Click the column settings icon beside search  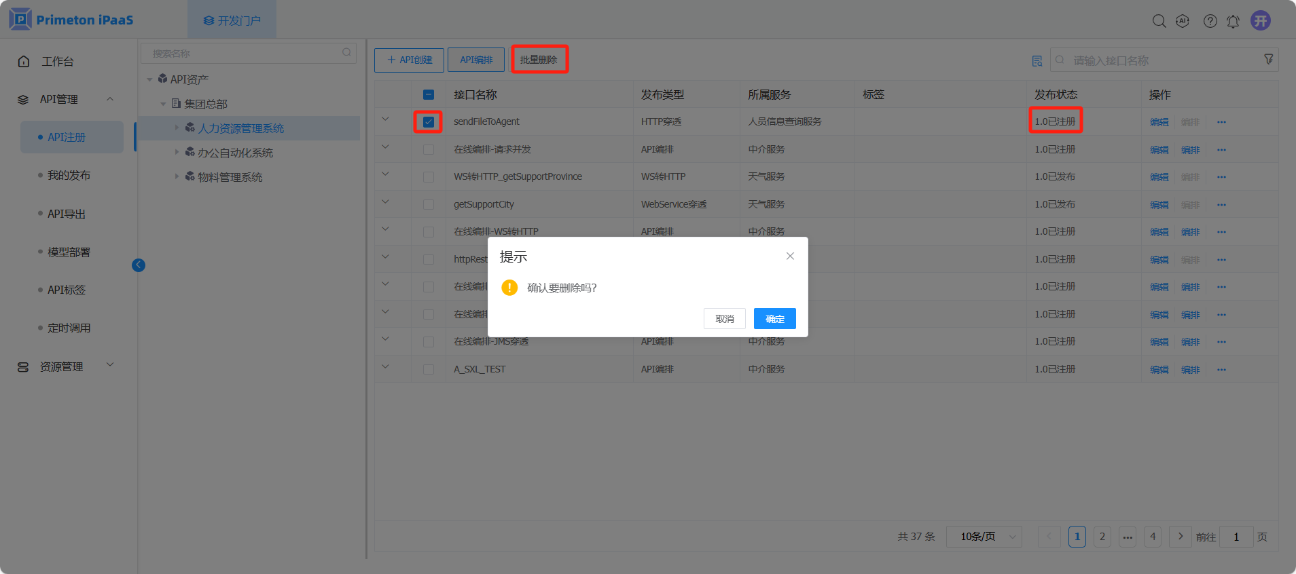point(1037,61)
